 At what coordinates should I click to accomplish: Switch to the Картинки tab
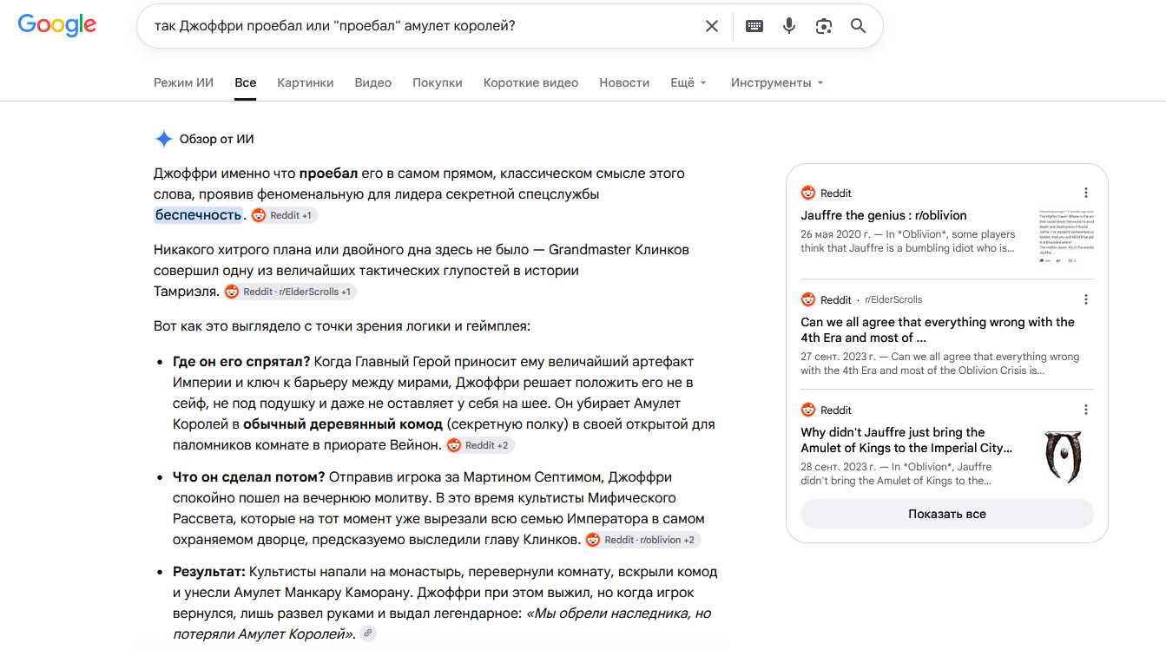306,82
